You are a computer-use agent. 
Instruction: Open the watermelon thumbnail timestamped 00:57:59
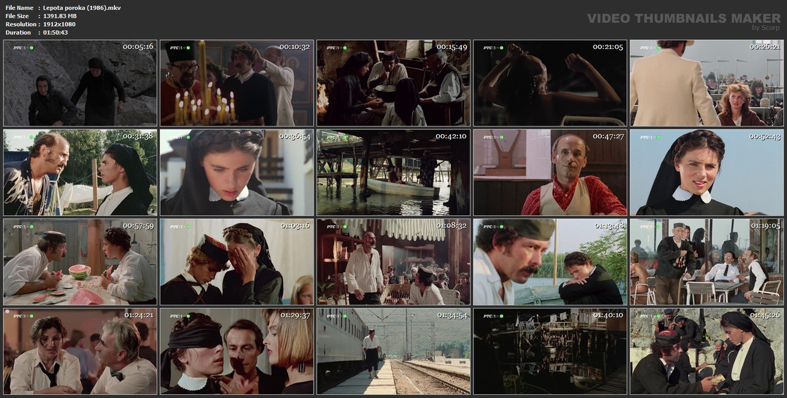coord(80,262)
